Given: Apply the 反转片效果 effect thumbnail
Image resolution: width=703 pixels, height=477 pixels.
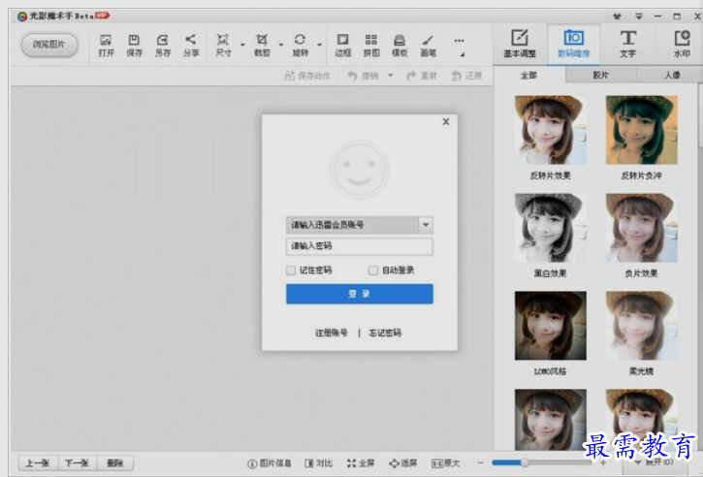Looking at the screenshot, I should point(550,130).
